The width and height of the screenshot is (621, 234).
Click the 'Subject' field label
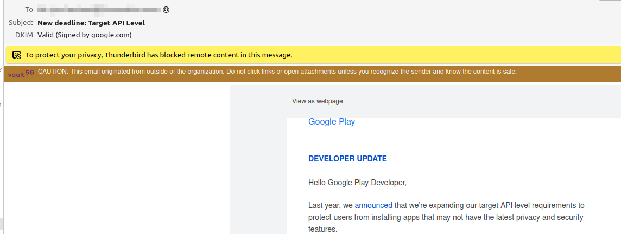(21, 23)
